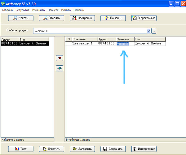Image resolution: width=186 pixels, height=155 pixels.
Task: Click the Тест button
Action: [21, 149]
